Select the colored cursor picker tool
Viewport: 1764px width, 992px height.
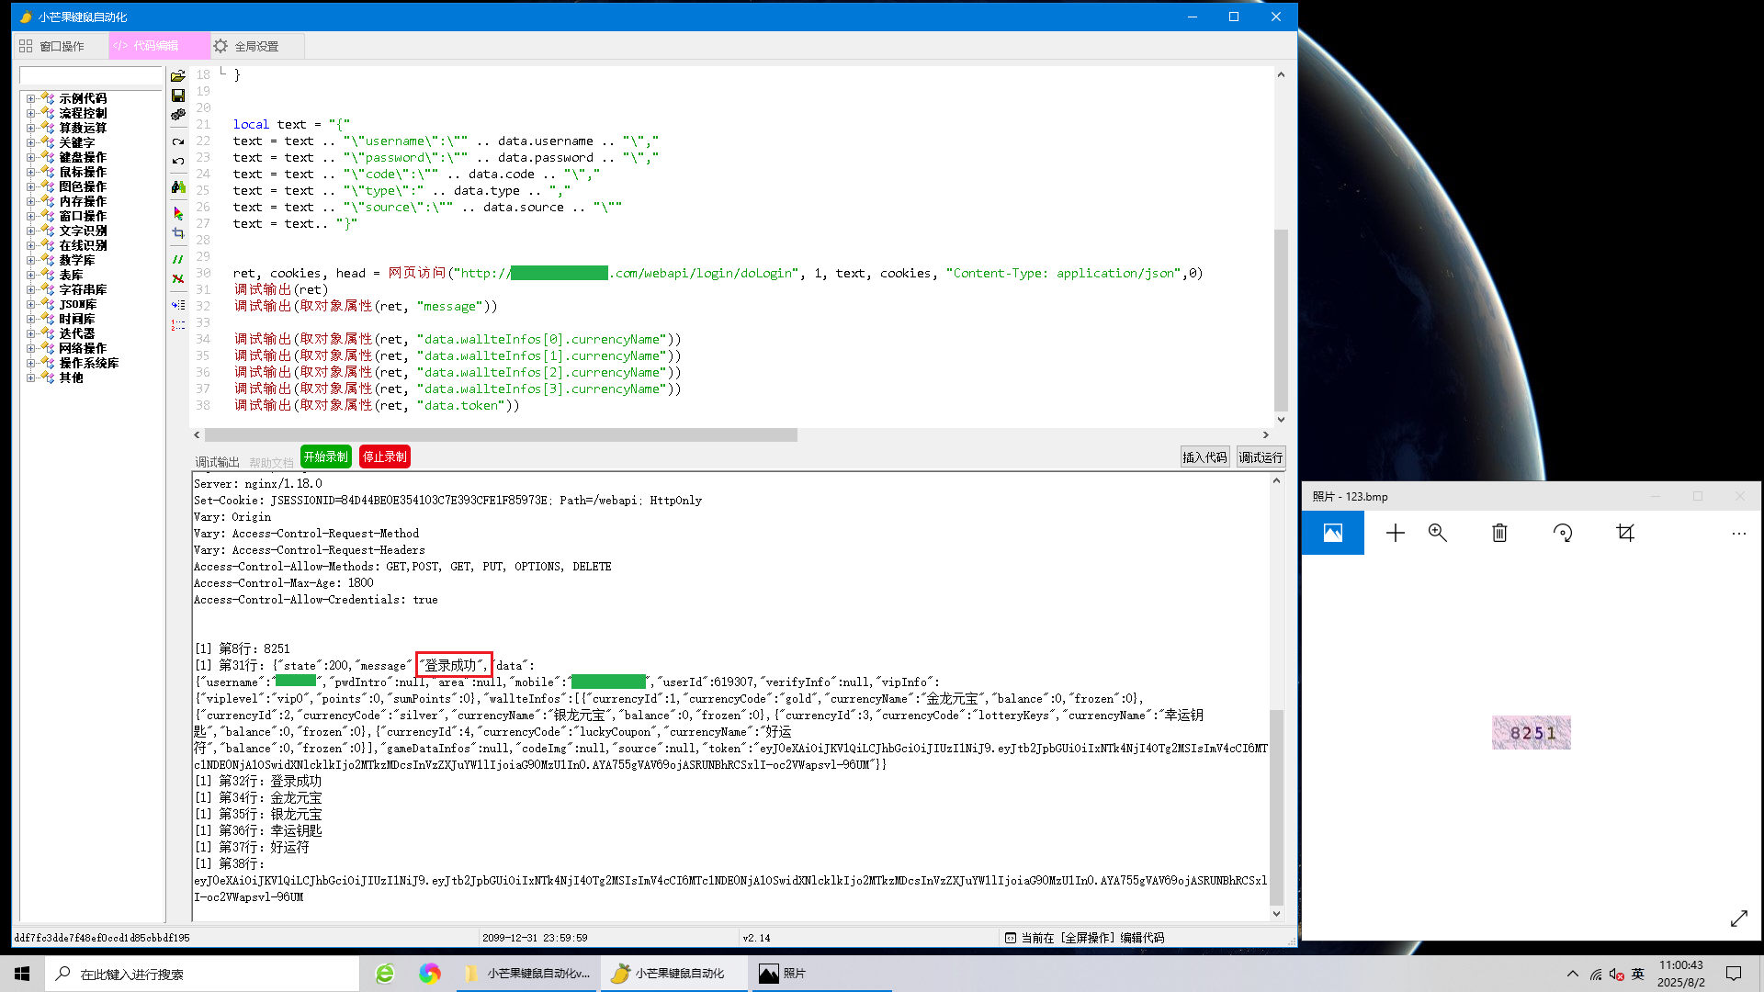tap(178, 213)
